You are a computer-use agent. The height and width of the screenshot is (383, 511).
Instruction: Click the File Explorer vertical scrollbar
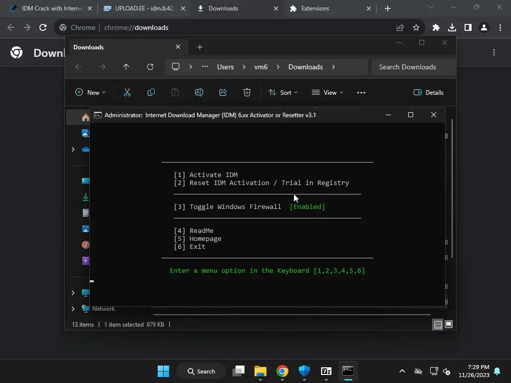452,189
